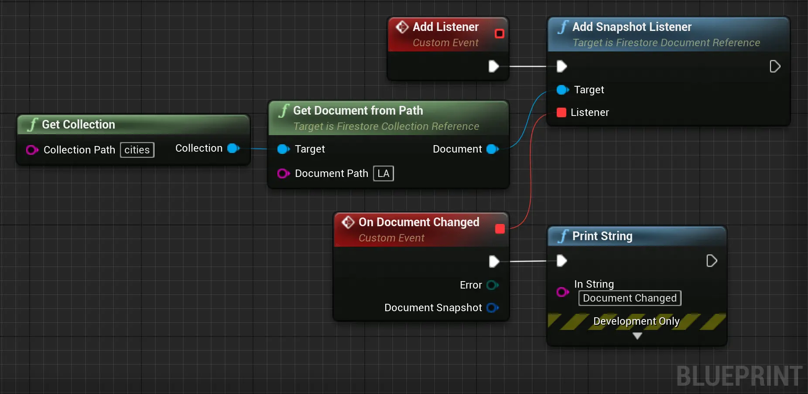
Task: Click the Document Path field containing LA
Action: coord(383,173)
